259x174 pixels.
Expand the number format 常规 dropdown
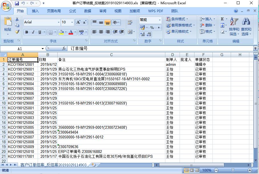pyautogui.click(x=159, y=20)
